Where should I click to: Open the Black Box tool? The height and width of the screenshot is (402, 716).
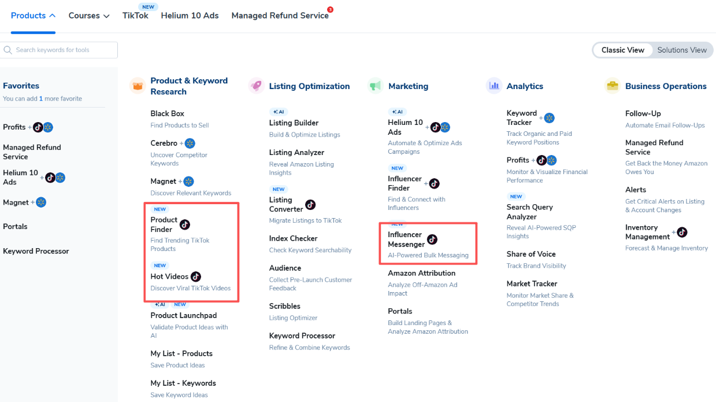click(x=167, y=113)
